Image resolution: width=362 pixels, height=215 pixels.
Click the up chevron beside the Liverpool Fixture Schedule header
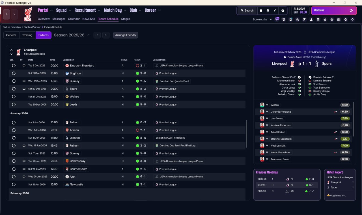11,50
